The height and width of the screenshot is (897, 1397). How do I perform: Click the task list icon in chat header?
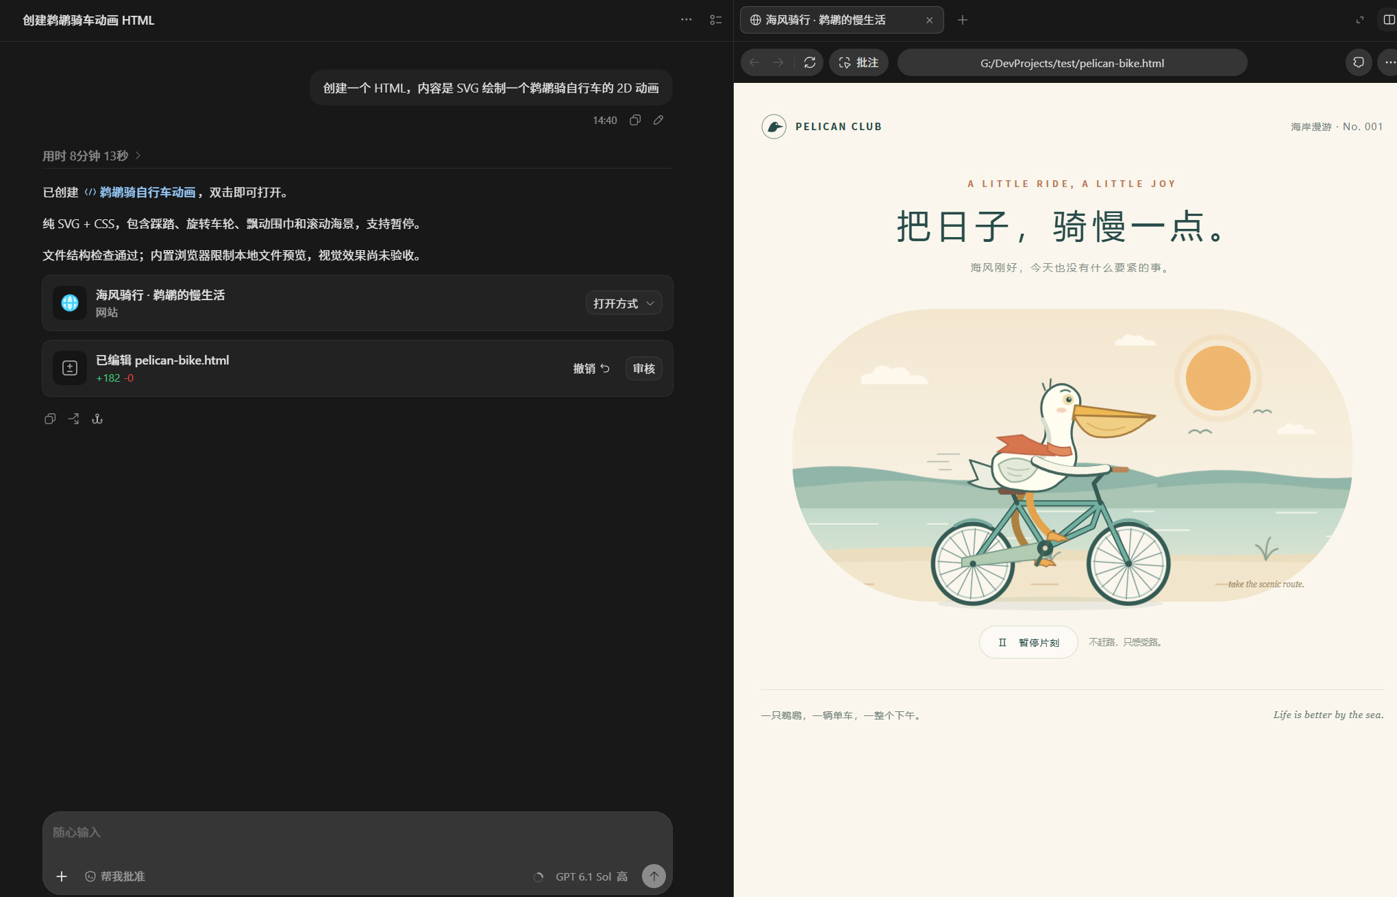coord(716,20)
